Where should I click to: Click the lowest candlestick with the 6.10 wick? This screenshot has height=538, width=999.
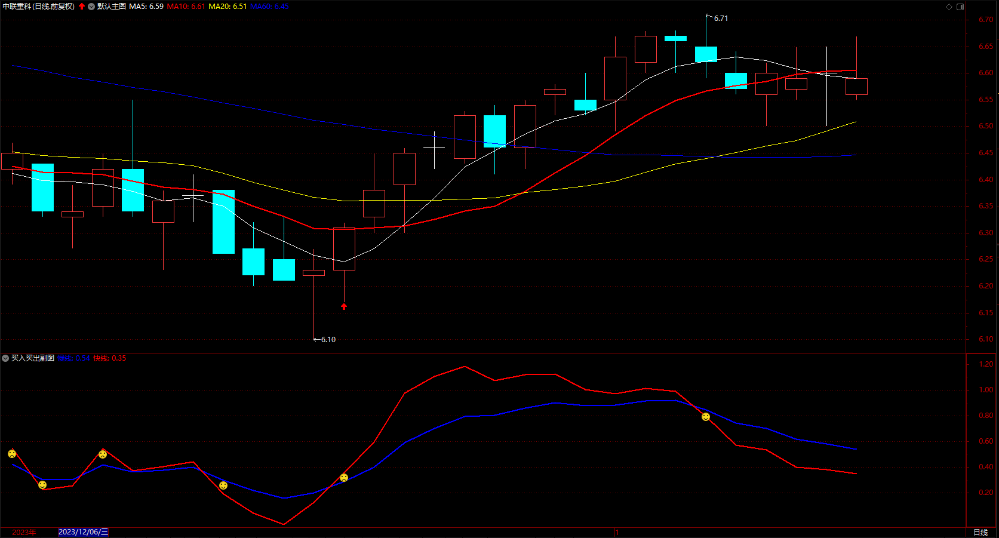(x=313, y=273)
